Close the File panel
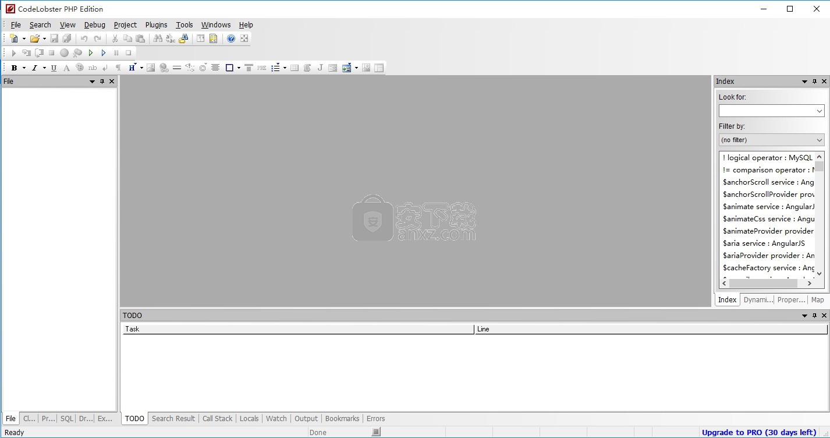Viewport: 830px width, 438px height. [112, 82]
